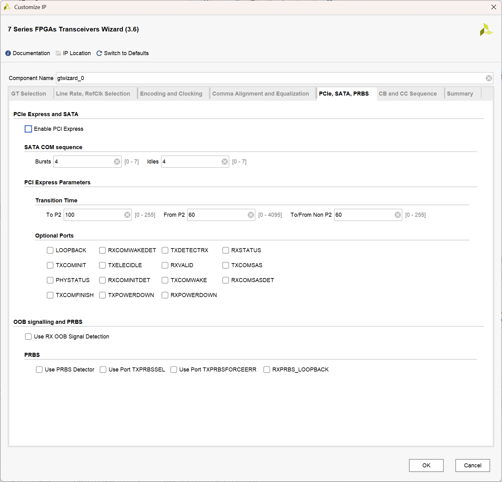This screenshot has height=482, width=502.
Task: Check the PHYSTATUS port
Action: (50, 280)
